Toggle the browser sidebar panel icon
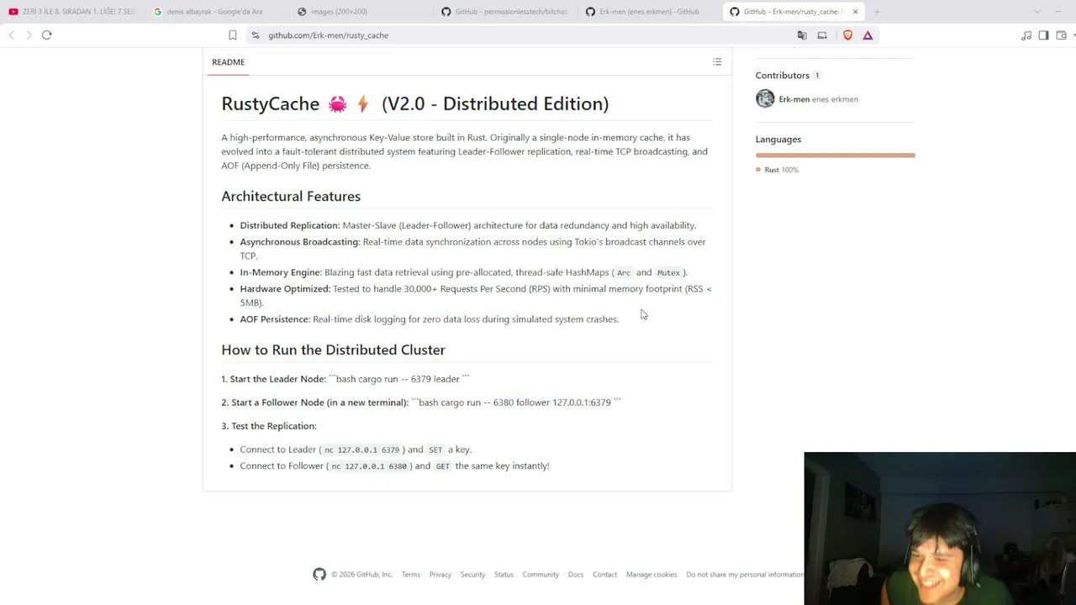Viewport: 1076px width, 605px height. click(1043, 35)
